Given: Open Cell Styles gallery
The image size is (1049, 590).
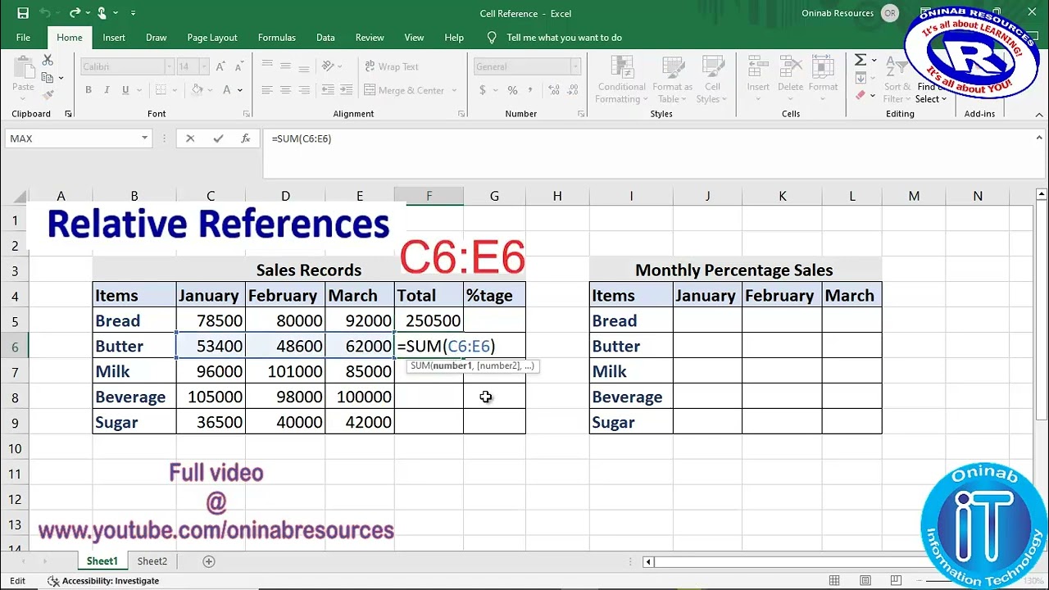Looking at the screenshot, I should click(712, 80).
